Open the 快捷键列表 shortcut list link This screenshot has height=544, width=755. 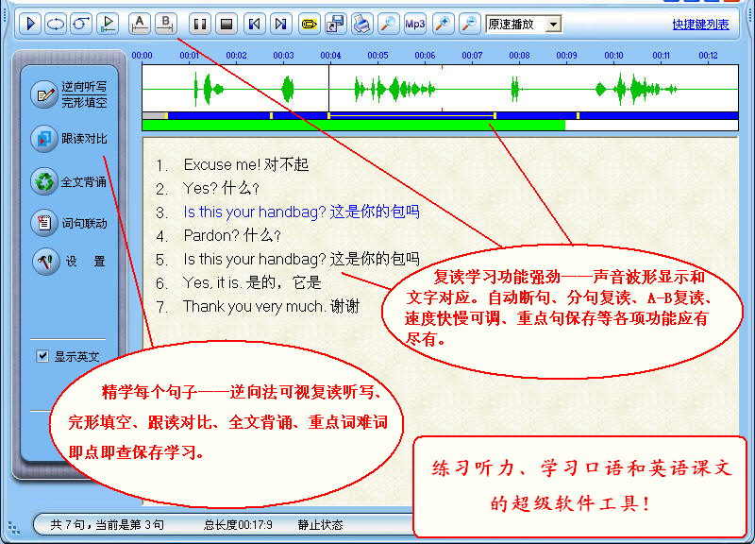pos(700,25)
